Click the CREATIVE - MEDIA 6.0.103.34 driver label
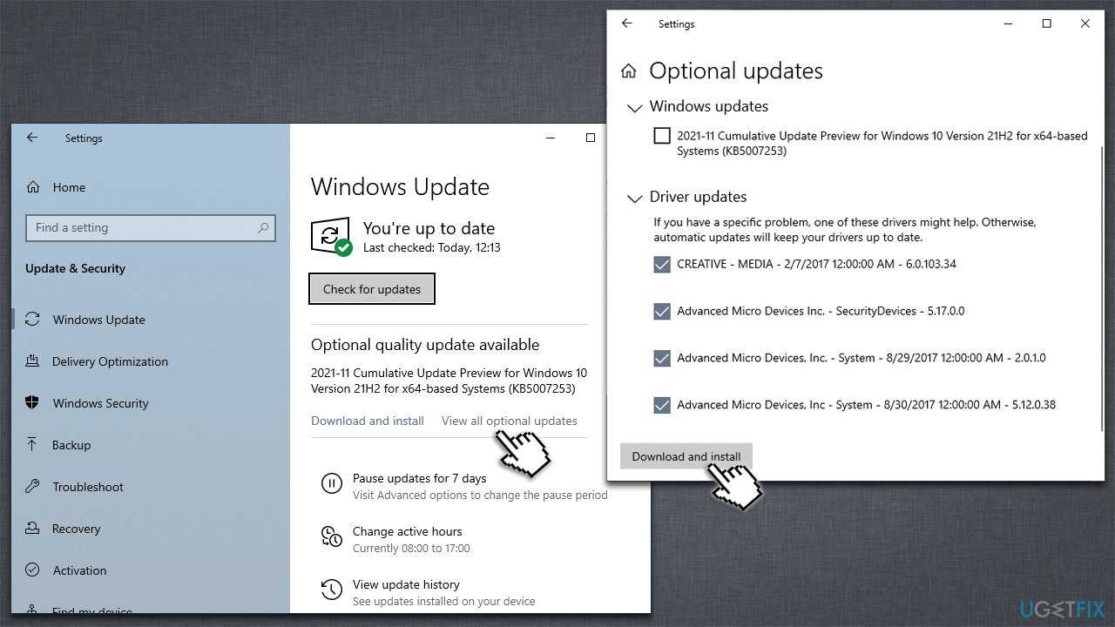This screenshot has height=627, width=1115. coord(816,264)
